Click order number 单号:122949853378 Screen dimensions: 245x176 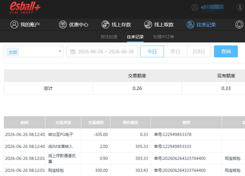(173, 134)
